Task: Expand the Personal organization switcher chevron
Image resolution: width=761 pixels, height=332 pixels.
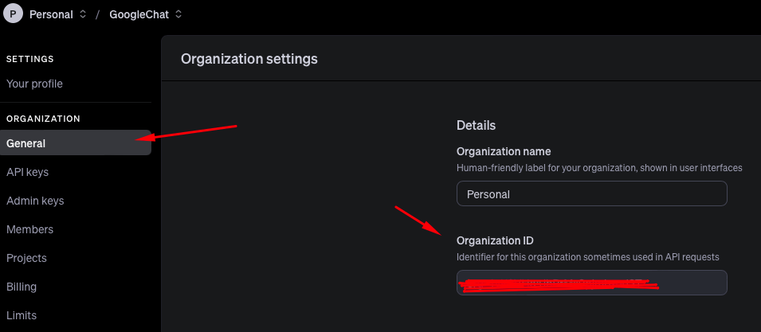Action: click(83, 14)
